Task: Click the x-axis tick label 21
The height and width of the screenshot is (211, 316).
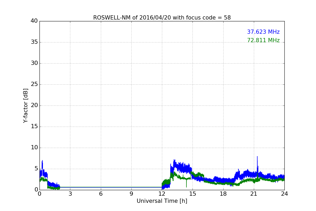Action: (x=254, y=194)
